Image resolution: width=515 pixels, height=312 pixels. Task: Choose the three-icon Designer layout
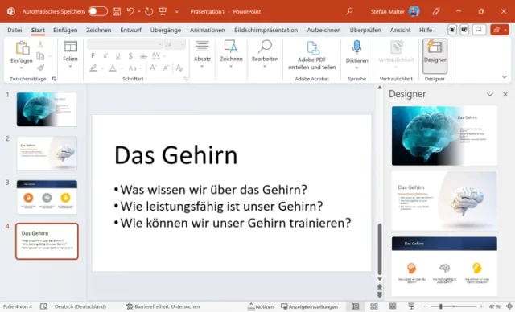pyautogui.click(x=444, y=266)
